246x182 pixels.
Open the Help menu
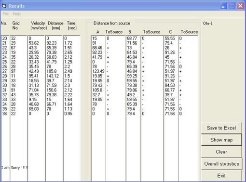pos(16,14)
